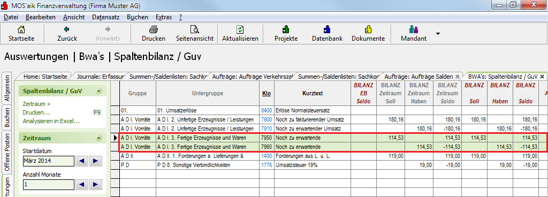Go to Startseite home icon
This screenshot has height=197, width=548.
click(x=21, y=29)
